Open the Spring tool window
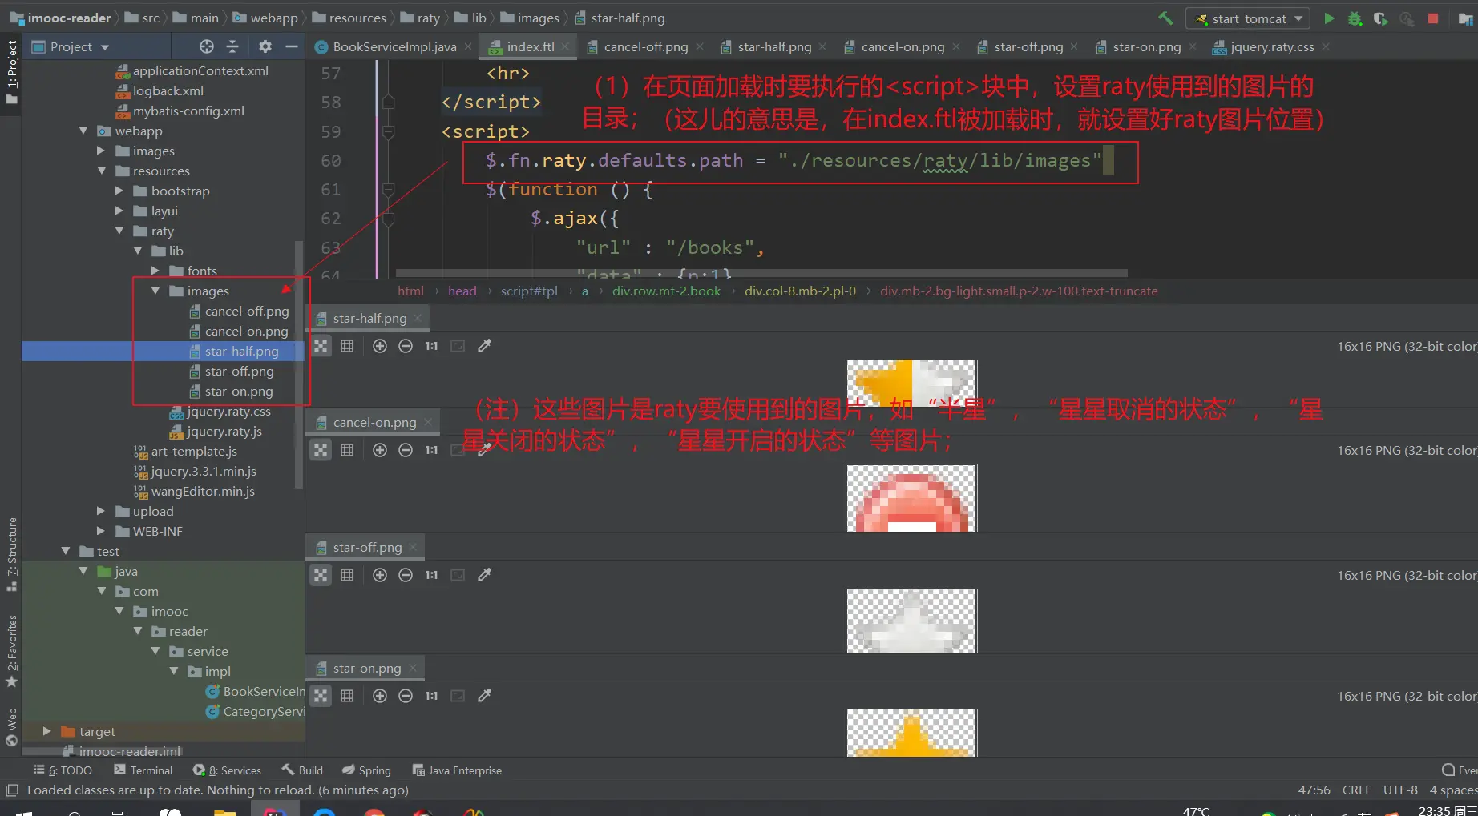The height and width of the screenshot is (816, 1478). point(366,770)
